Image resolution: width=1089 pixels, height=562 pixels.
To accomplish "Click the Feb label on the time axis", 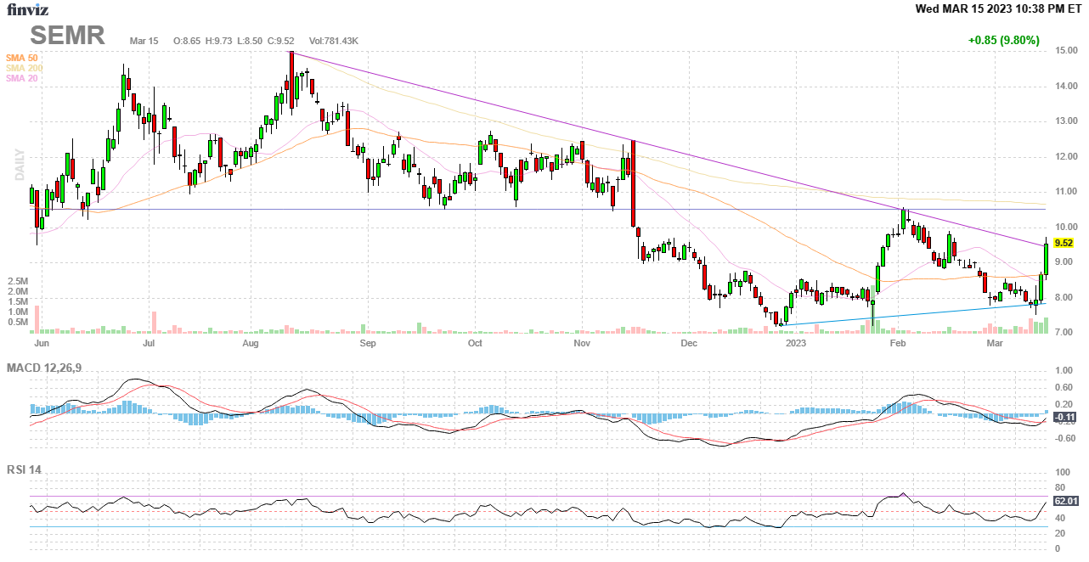I will pyautogui.click(x=897, y=344).
